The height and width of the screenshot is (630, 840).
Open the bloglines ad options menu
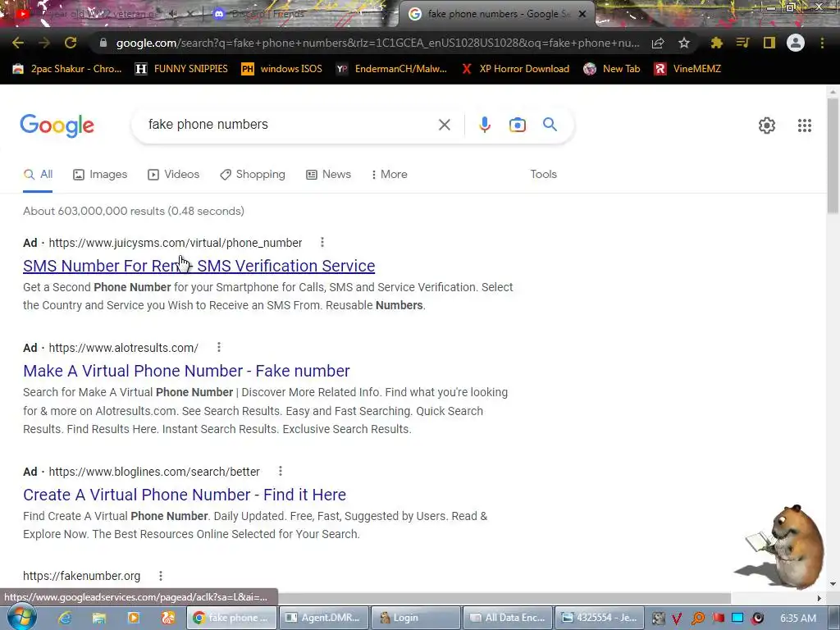point(281,471)
